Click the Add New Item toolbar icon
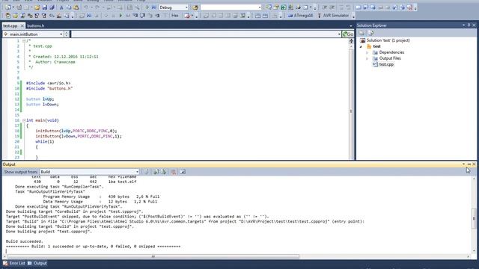479x269 pixels. (19, 7)
